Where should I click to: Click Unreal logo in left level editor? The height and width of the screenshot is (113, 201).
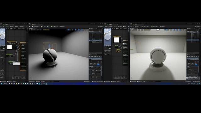pyautogui.click(x=30, y=24)
